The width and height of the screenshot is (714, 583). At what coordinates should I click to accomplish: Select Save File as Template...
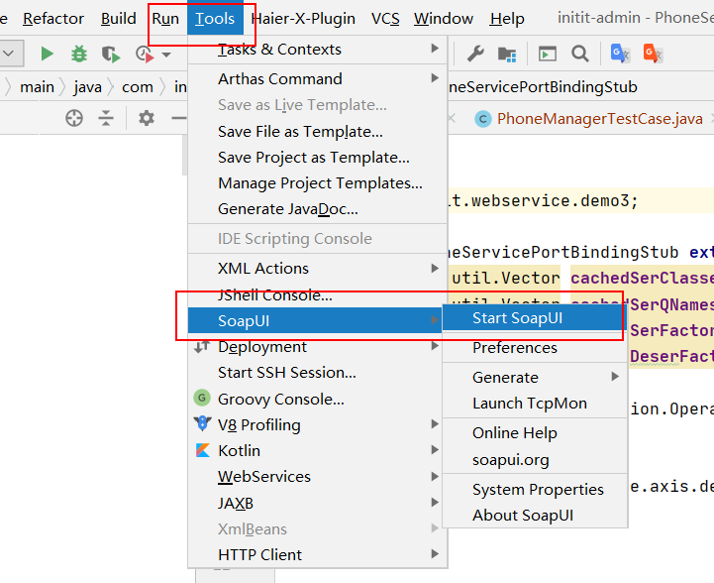click(x=317, y=131)
